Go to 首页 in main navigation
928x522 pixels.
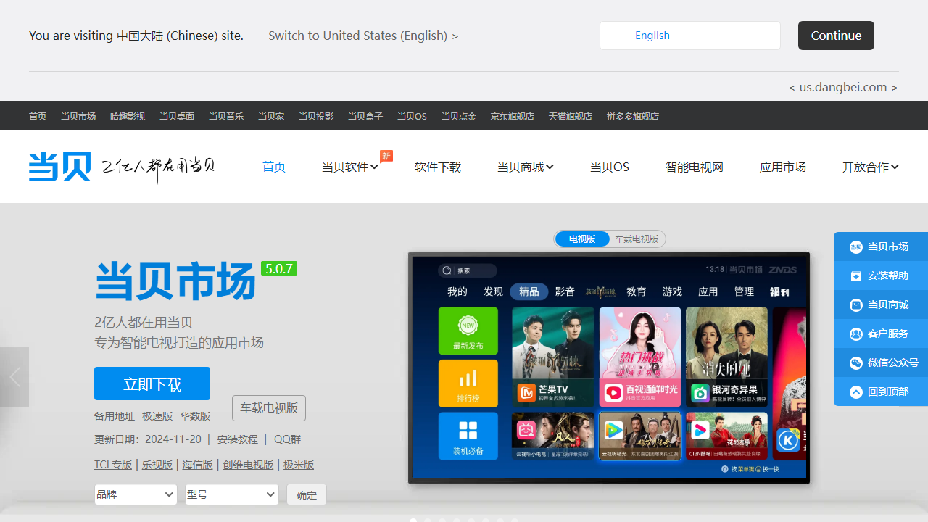click(x=274, y=167)
